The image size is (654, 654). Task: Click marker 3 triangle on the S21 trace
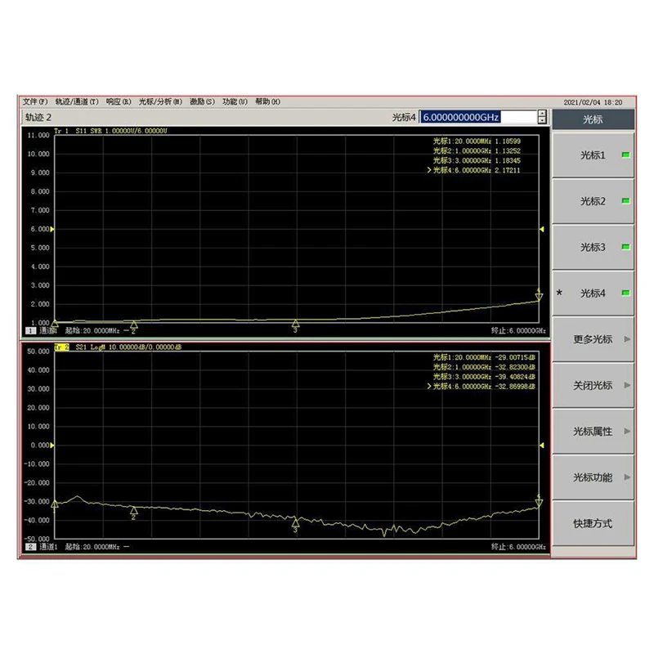pos(295,522)
